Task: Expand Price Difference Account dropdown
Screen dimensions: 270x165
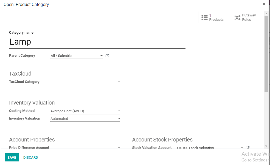Action: (x=119, y=148)
